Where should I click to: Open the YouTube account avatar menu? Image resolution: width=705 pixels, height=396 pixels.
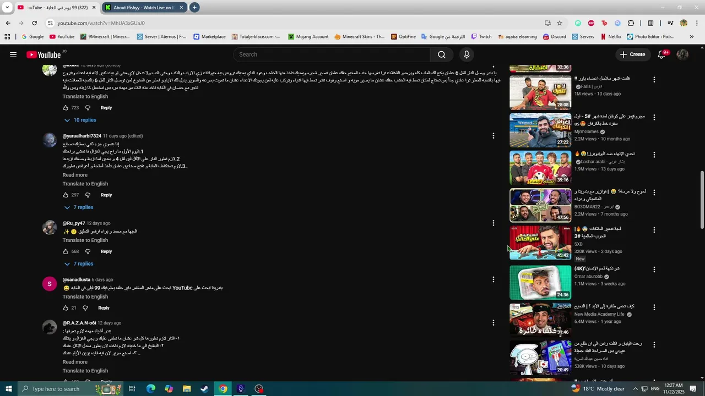682,54
